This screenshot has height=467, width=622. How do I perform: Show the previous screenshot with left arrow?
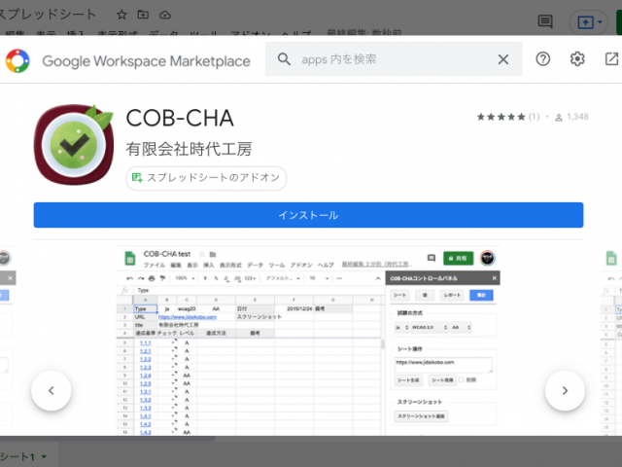[52, 391]
